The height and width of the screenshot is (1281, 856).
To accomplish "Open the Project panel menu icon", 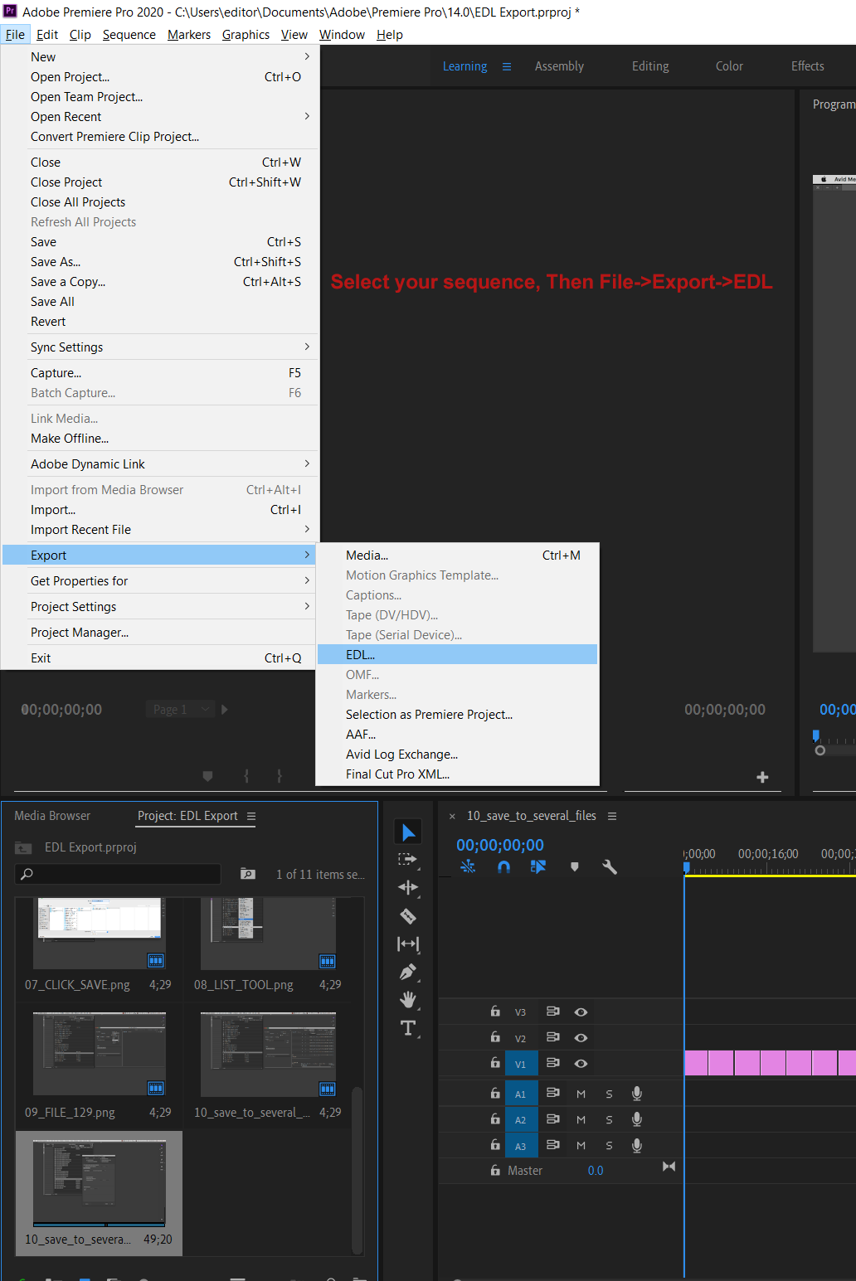I will 251,816.
